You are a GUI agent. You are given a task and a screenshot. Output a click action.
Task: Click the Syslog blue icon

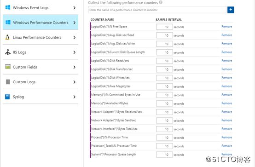[7, 97]
